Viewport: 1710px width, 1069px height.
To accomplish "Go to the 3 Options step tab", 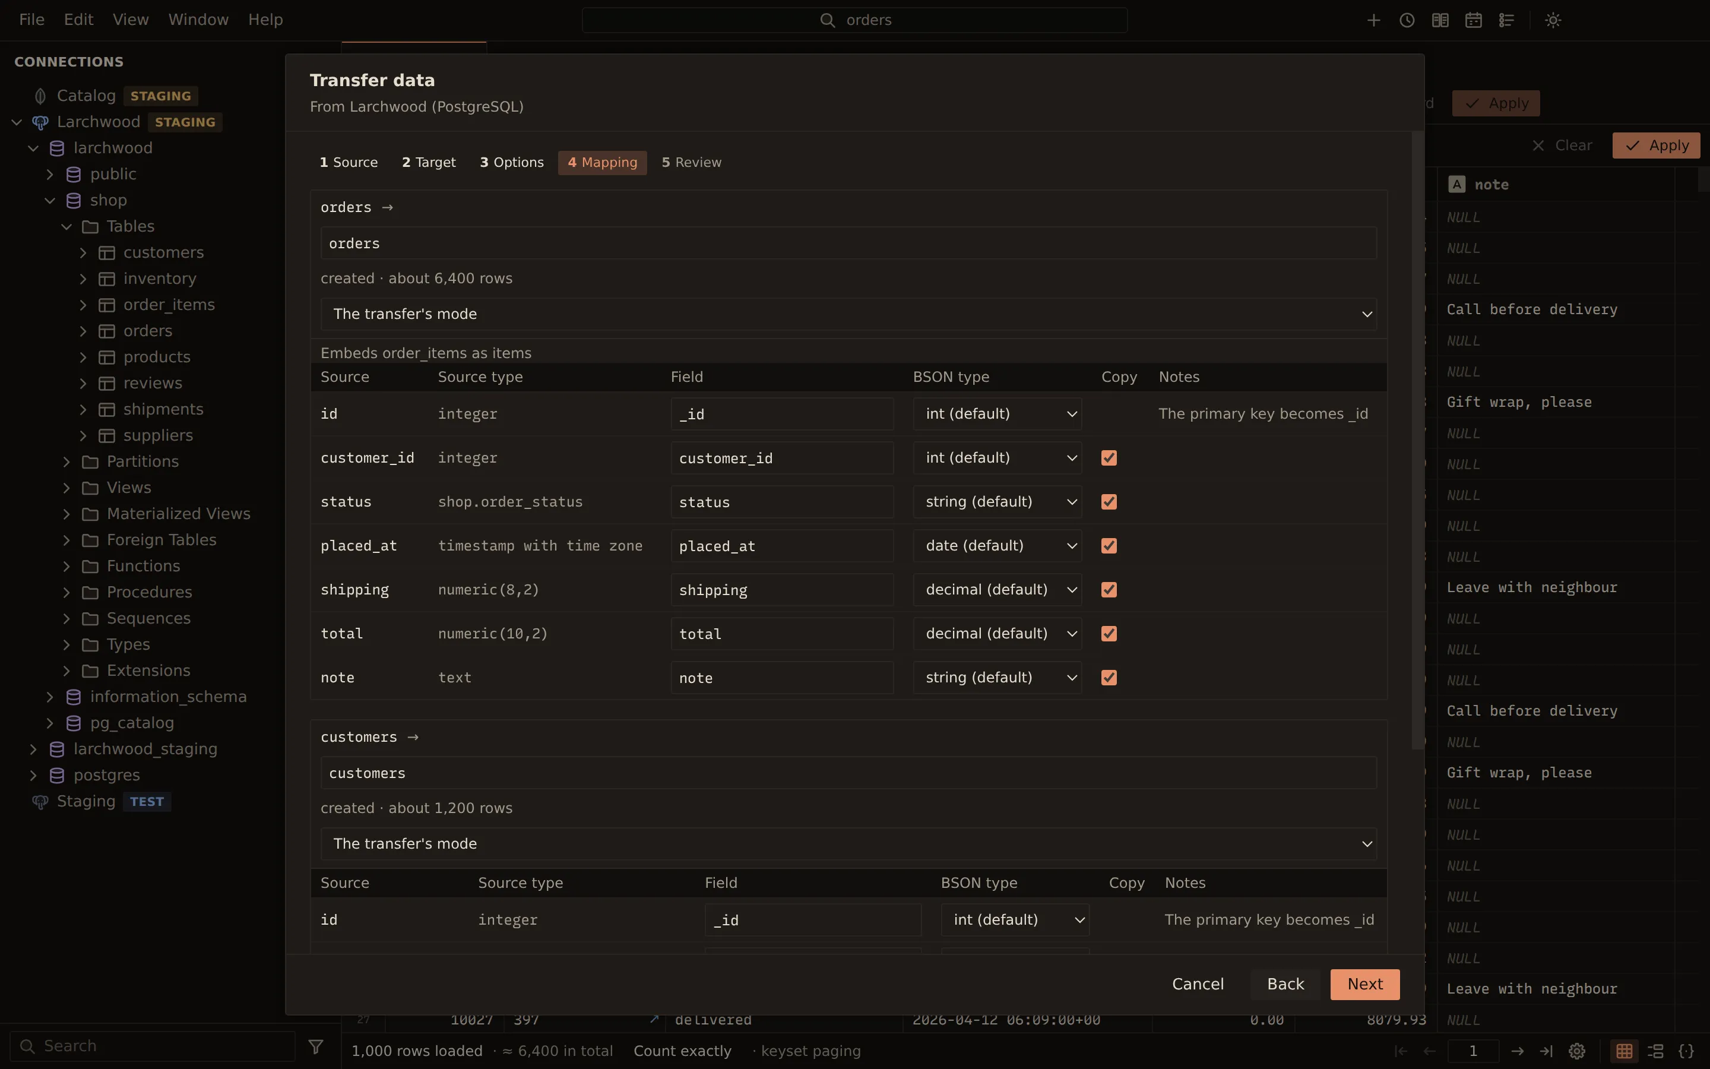I will [512, 163].
